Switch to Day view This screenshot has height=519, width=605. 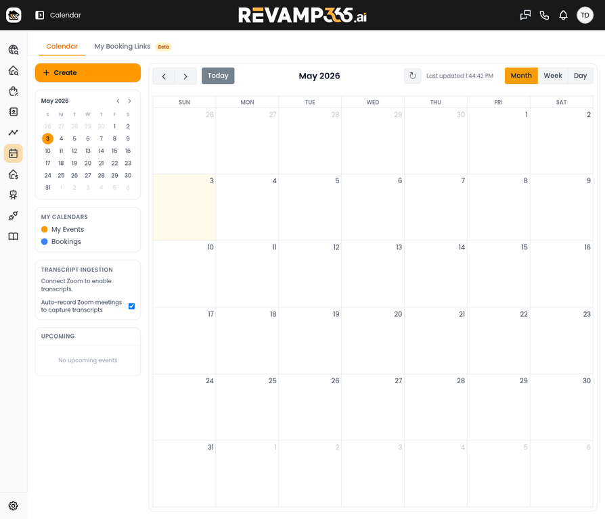[x=580, y=76]
